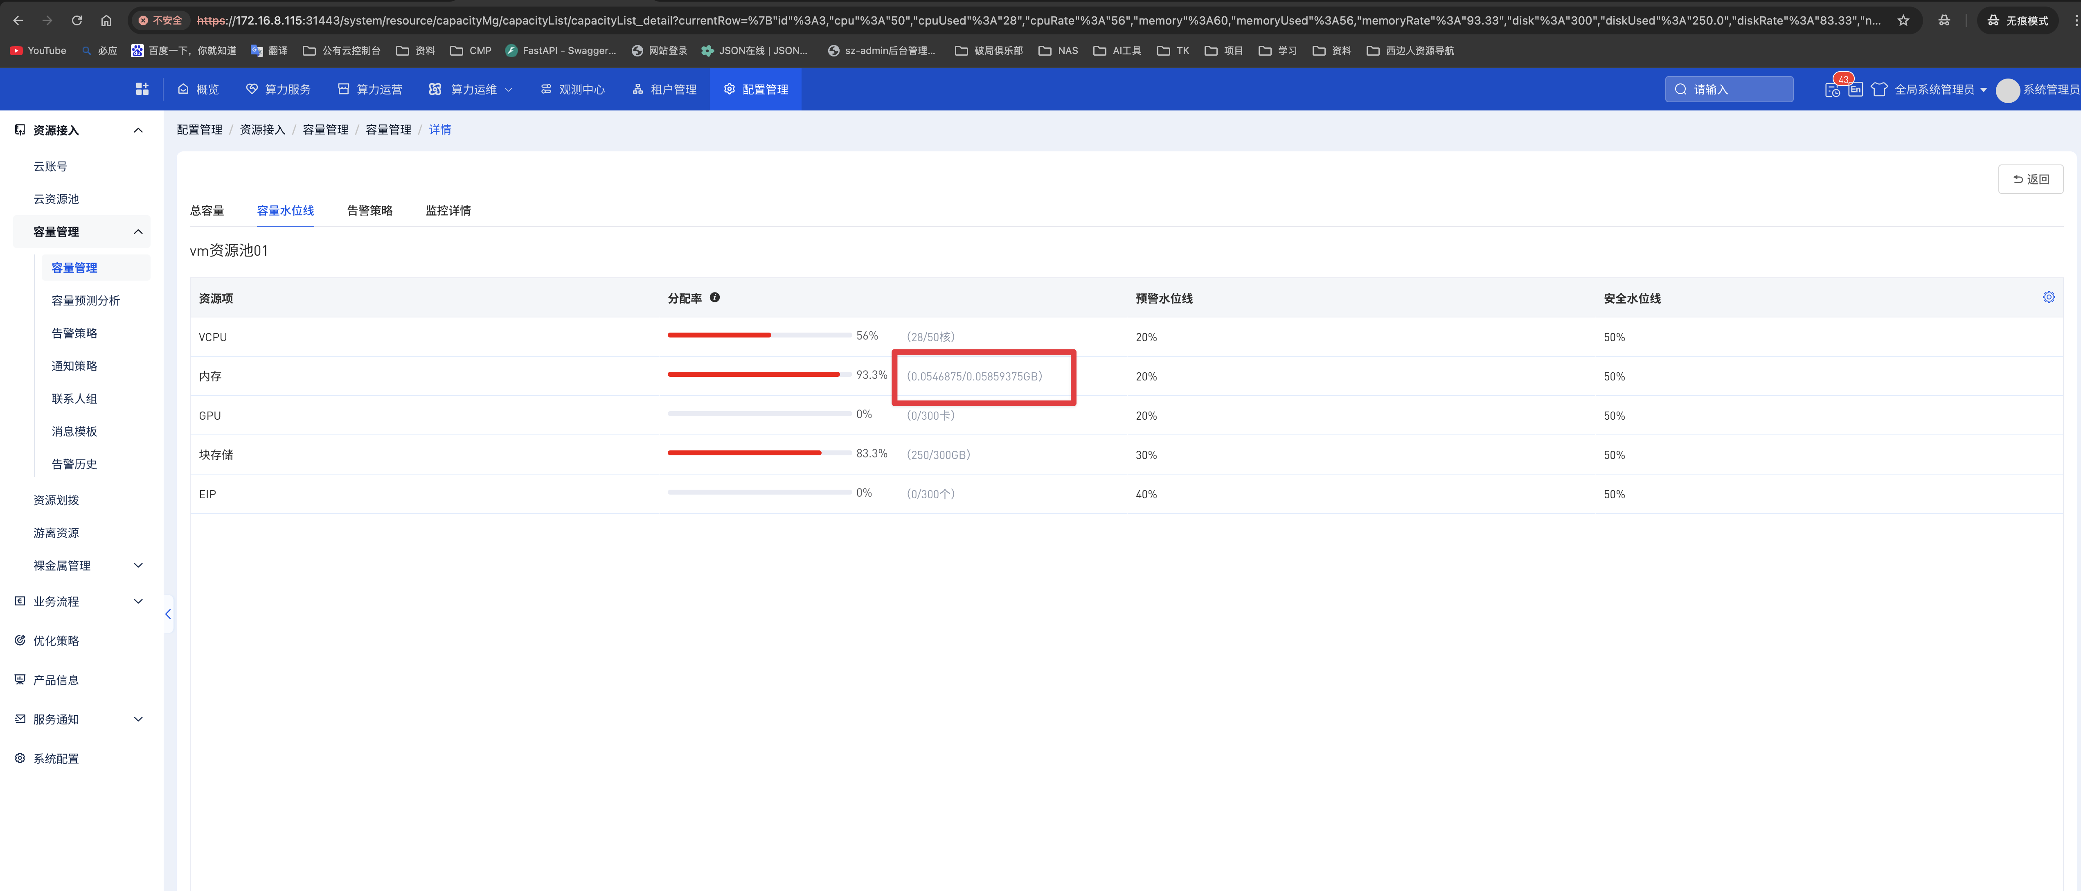Expand the 裸金属管理 submenu
Image resolution: width=2081 pixels, height=891 pixels.
138,565
